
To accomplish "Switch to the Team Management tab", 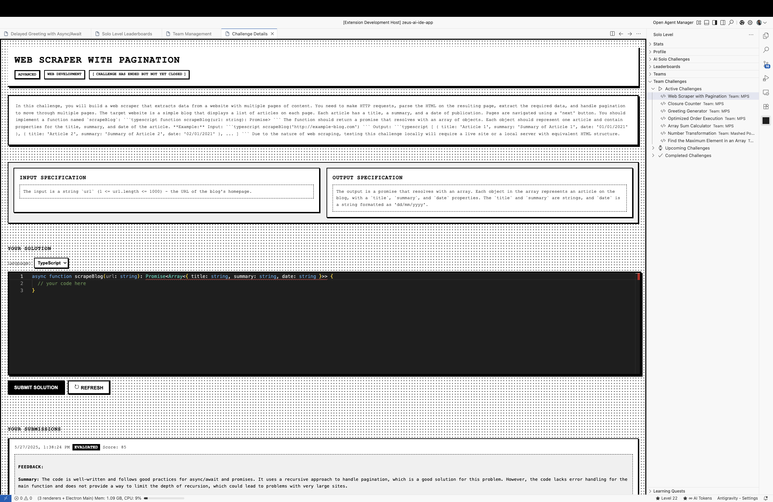I will click(192, 34).
